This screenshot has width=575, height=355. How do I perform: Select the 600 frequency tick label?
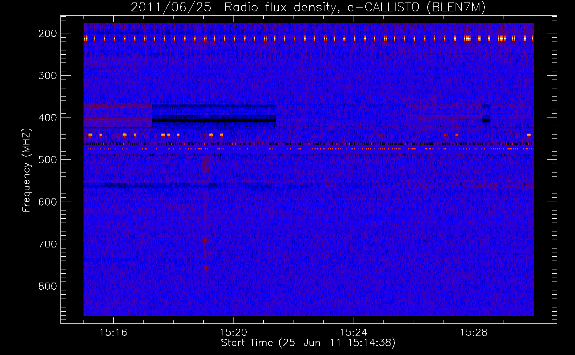(48, 202)
